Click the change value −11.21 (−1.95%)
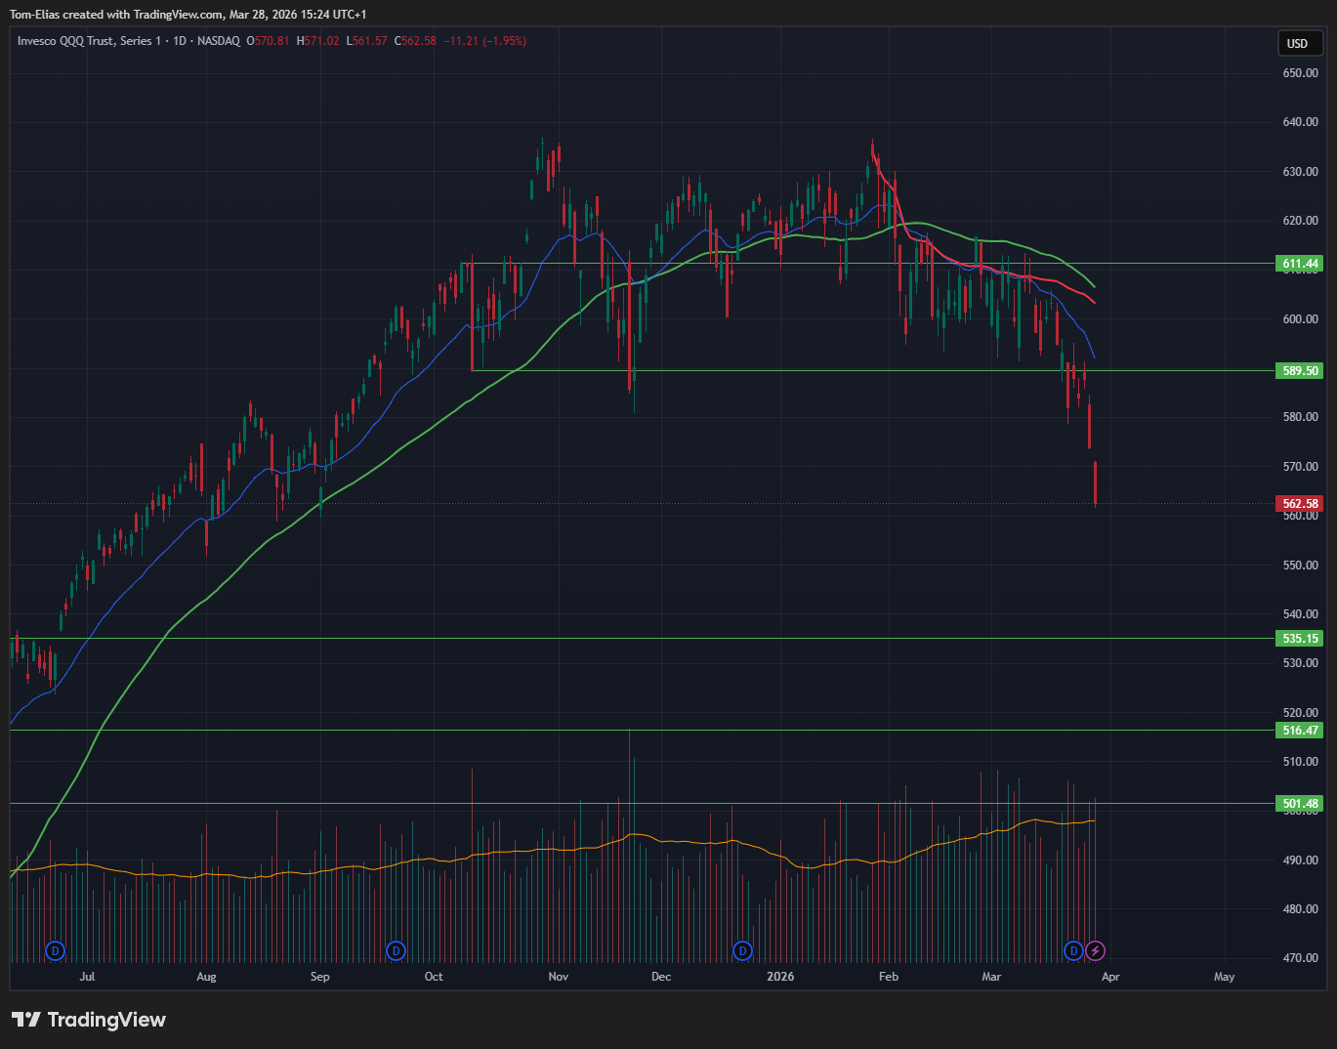This screenshot has width=1337, height=1049. tap(485, 41)
